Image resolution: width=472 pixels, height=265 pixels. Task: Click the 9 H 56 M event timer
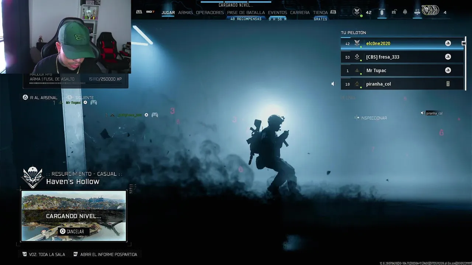pos(278,19)
